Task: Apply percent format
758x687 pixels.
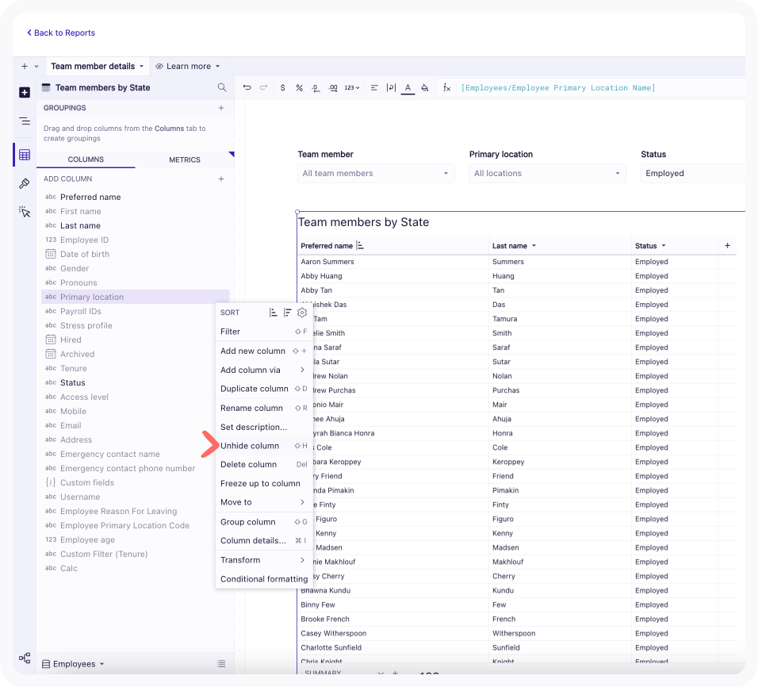Action: coord(299,87)
